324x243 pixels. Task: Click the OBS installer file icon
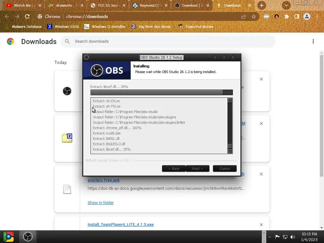[67, 91]
